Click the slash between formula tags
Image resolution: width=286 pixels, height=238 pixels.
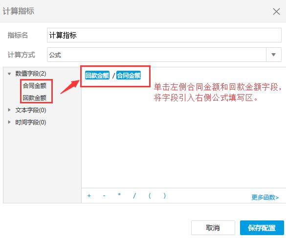(113, 76)
